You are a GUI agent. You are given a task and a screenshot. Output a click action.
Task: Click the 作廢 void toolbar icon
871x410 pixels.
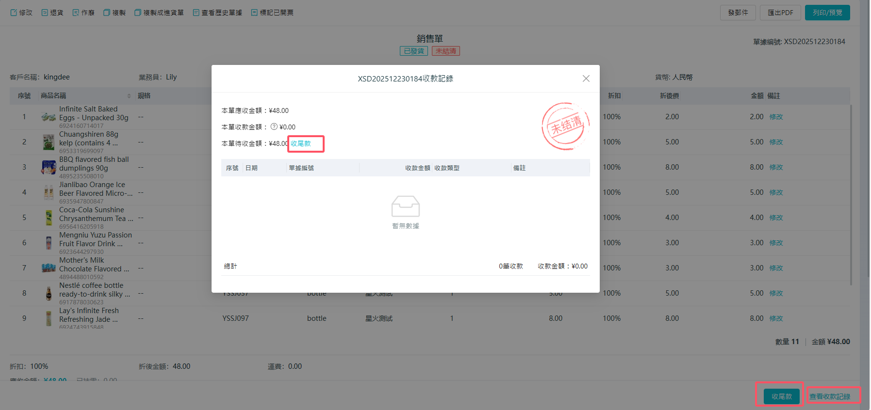coord(76,13)
